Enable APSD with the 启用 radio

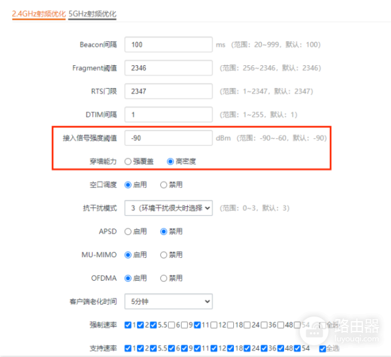click(x=128, y=231)
